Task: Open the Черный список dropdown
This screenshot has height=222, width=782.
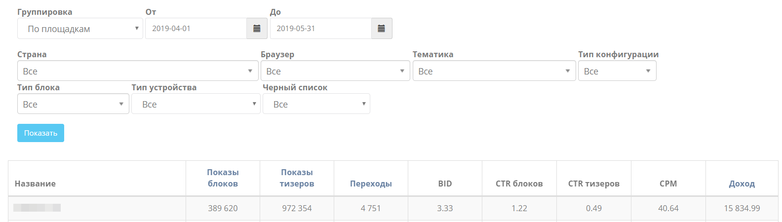Action: click(x=316, y=104)
